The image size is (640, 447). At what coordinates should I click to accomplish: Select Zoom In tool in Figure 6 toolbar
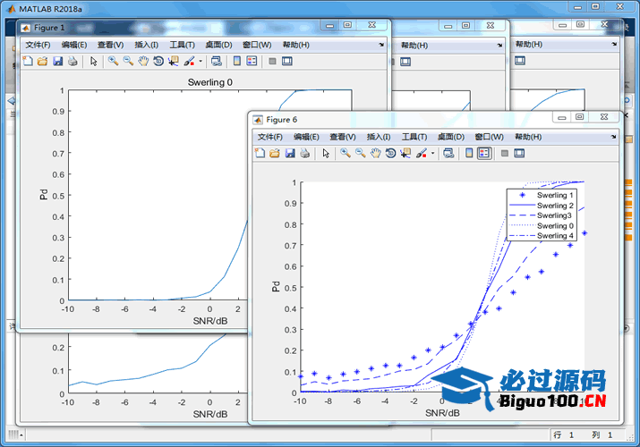click(x=346, y=153)
